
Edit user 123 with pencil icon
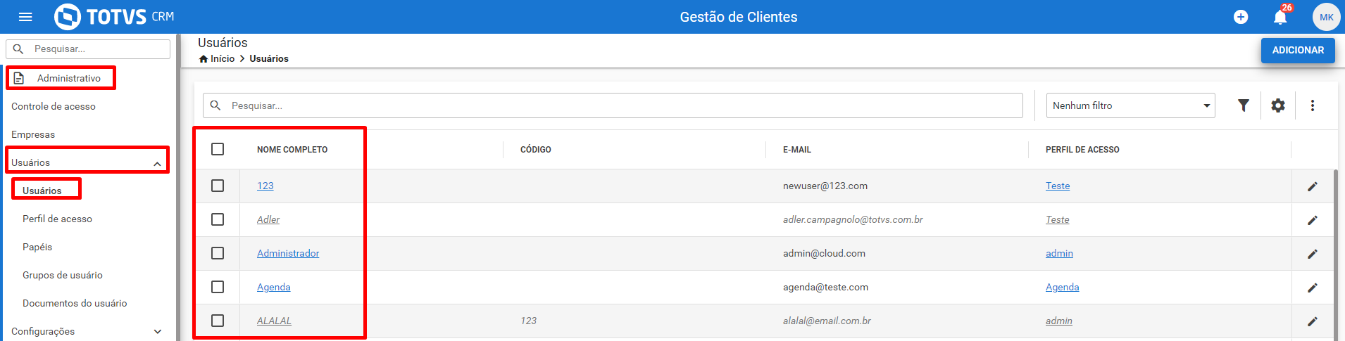(x=1313, y=186)
